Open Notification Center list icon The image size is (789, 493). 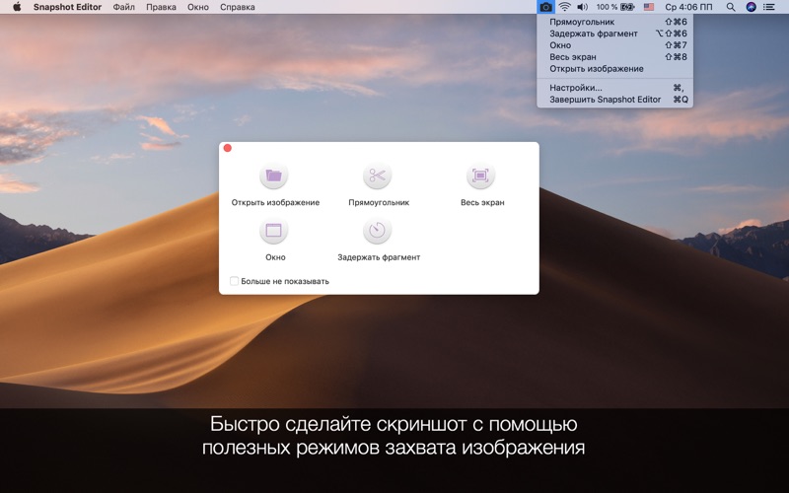[769, 7]
